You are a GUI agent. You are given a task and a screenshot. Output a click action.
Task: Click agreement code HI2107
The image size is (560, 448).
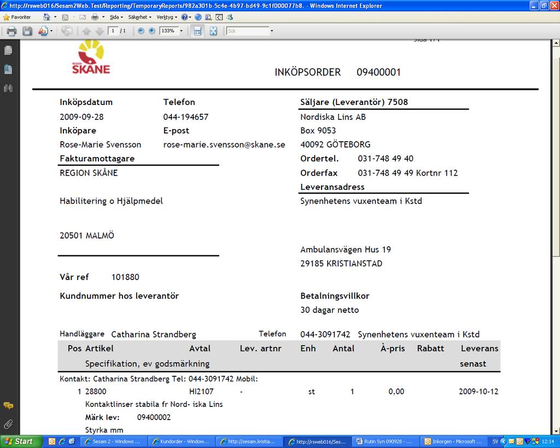click(x=201, y=392)
